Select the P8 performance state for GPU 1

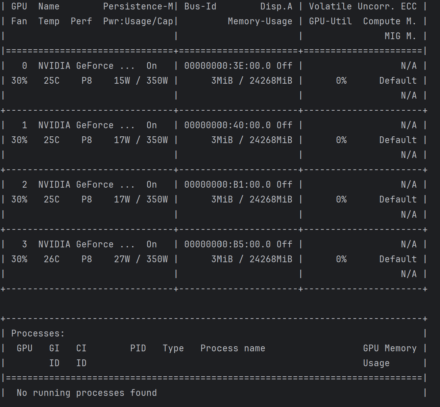pyautogui.click(x=86, y=140)
